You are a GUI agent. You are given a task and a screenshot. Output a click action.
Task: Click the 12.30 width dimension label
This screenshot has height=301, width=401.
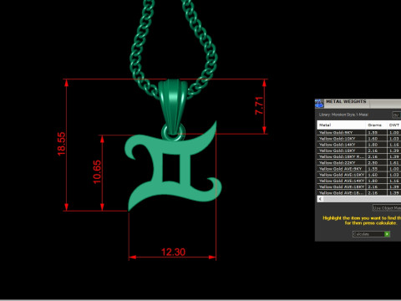coord(173,252)
